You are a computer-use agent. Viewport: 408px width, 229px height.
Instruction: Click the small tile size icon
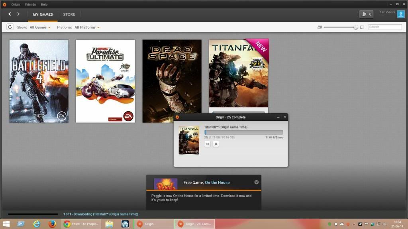click(x=320, y=27)
